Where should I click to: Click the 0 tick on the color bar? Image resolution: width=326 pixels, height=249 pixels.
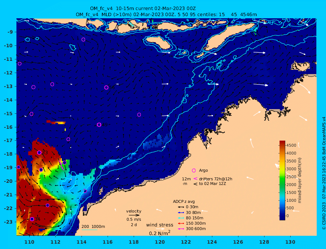pos(287,216)
